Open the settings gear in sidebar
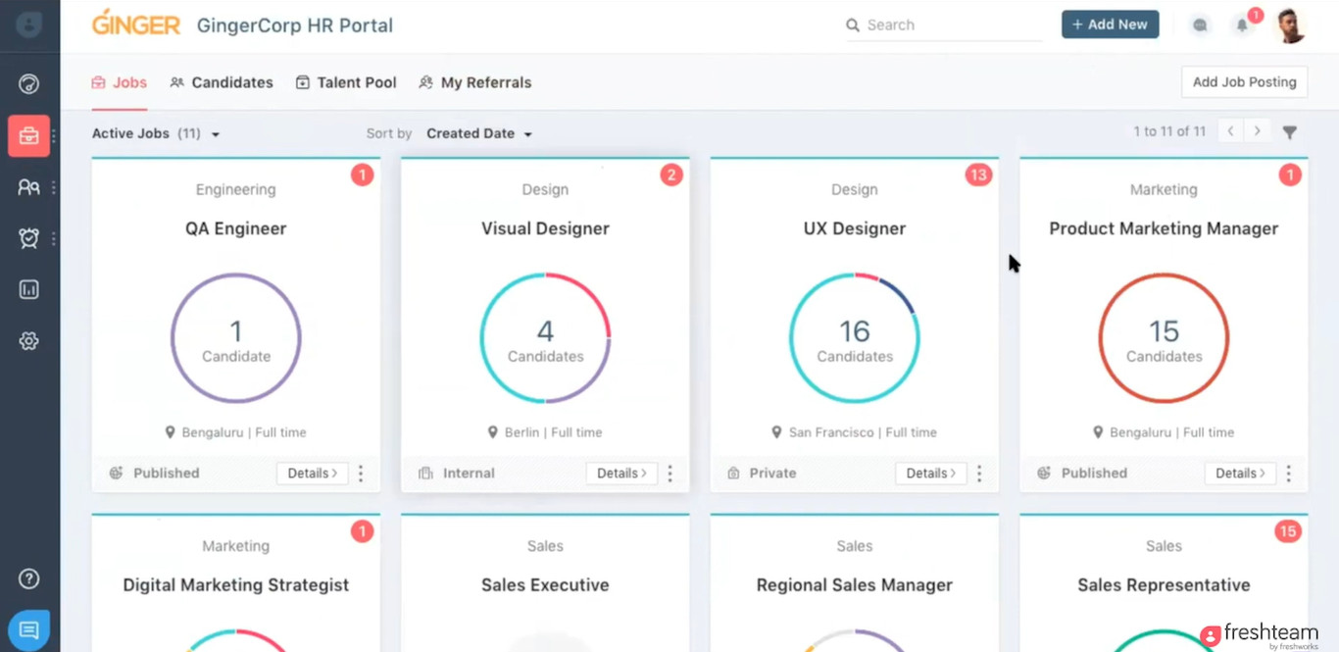 pos(28,341)
